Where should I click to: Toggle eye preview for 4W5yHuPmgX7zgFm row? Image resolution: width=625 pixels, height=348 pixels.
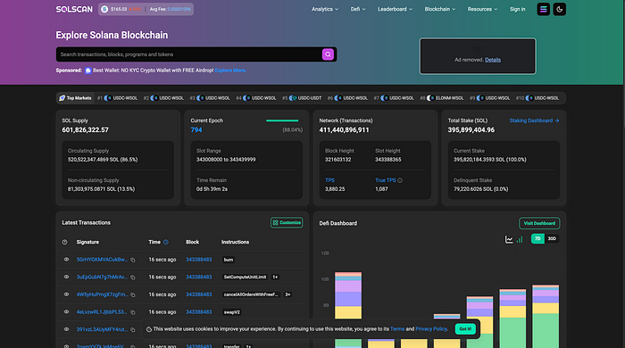pyautogui.click(x=67, y=294)
